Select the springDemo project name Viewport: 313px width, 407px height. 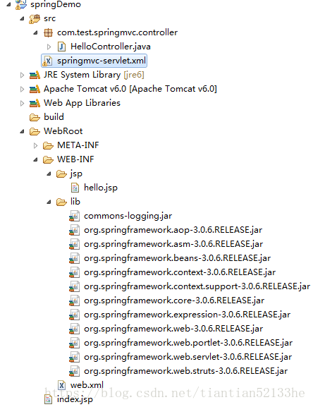coord(56,4)
